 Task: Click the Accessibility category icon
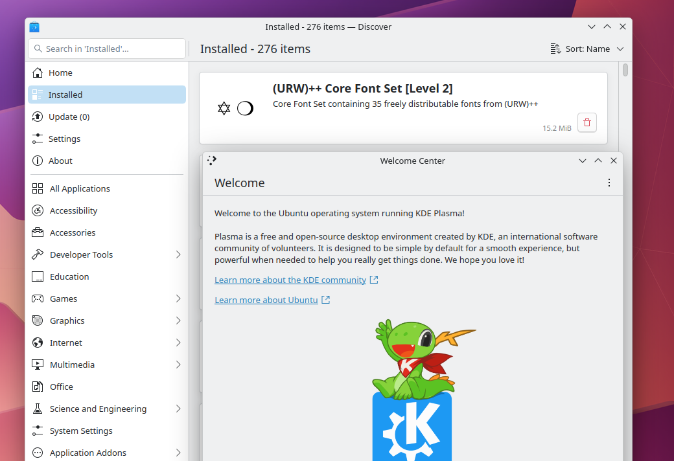[x=38, y=210]
